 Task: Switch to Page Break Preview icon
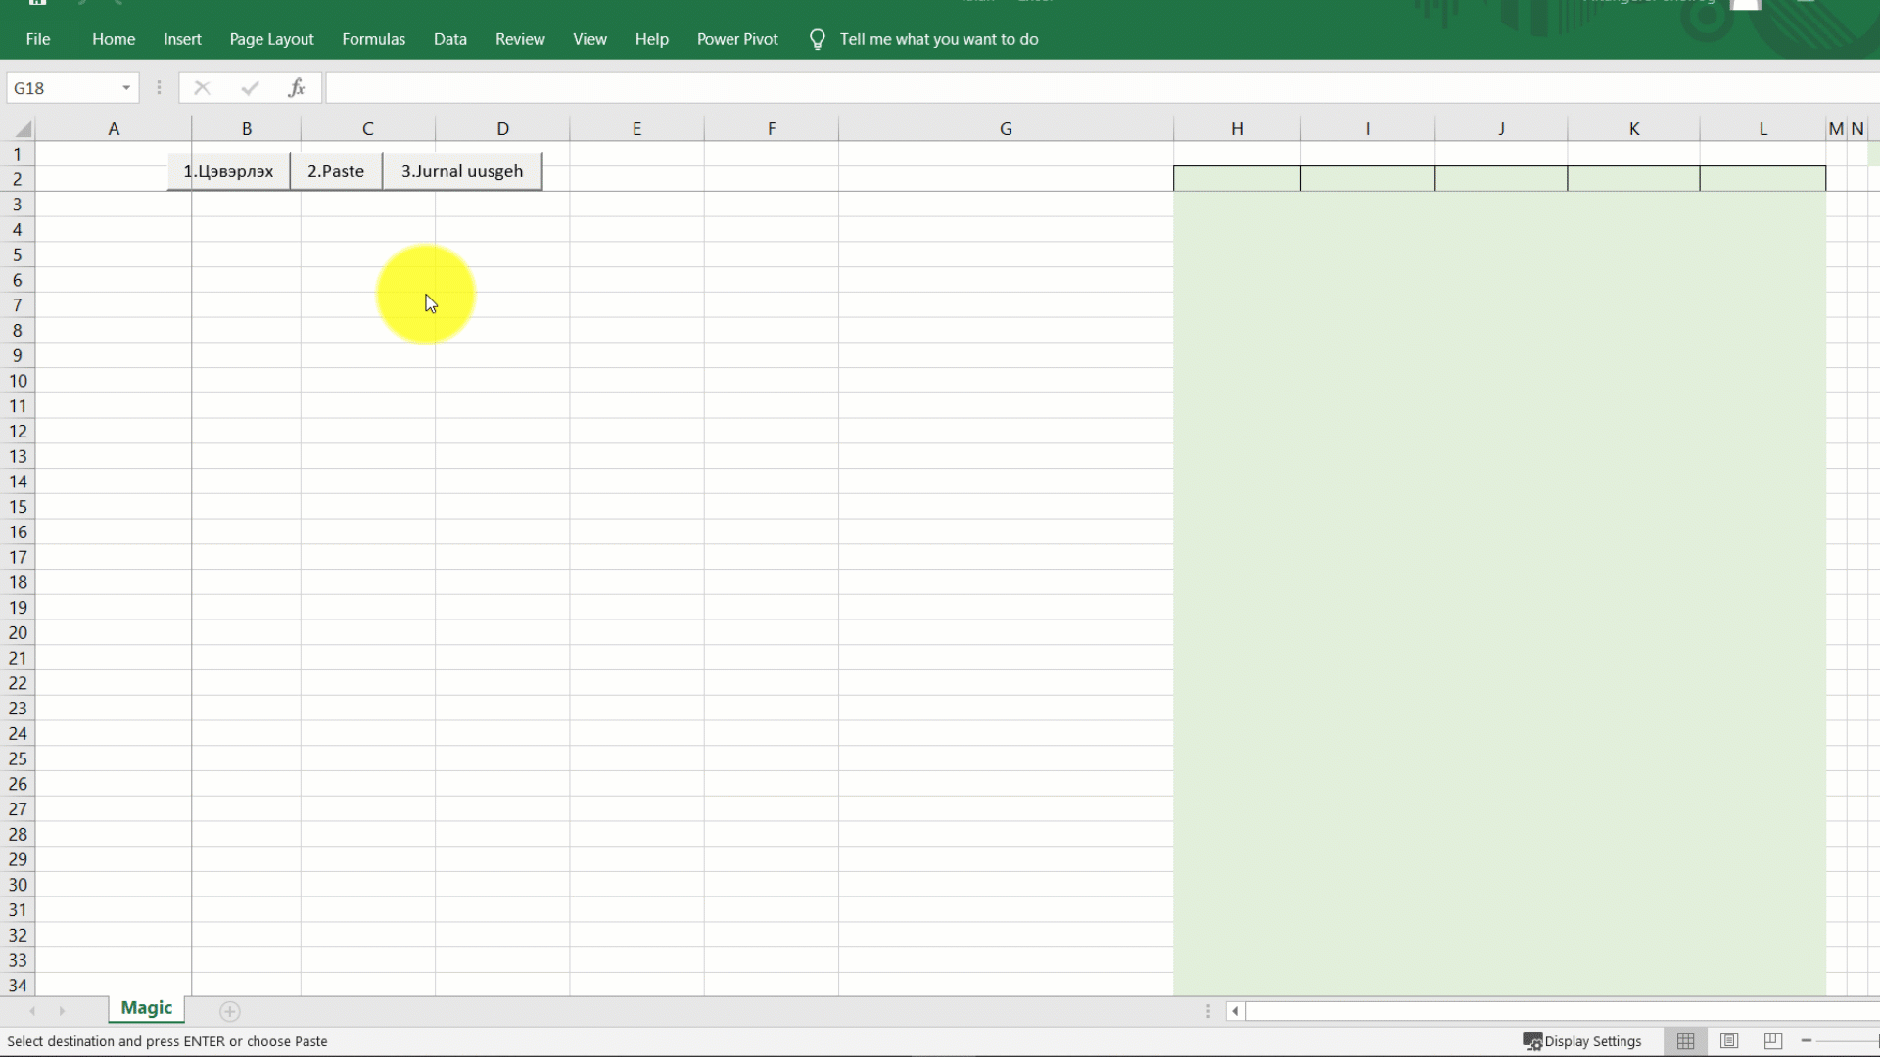point(1772,1041)
